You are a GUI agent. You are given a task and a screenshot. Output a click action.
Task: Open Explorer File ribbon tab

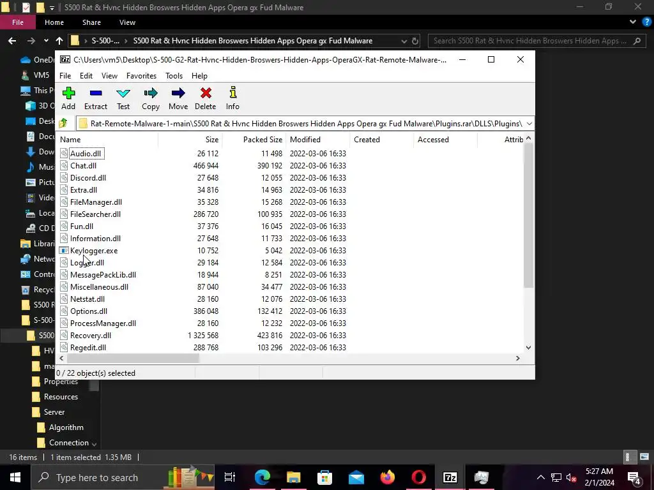coord(17,22)
